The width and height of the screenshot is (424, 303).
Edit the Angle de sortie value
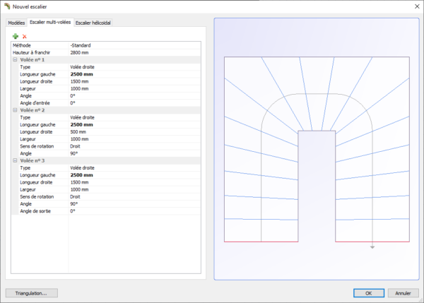(135, 211)
